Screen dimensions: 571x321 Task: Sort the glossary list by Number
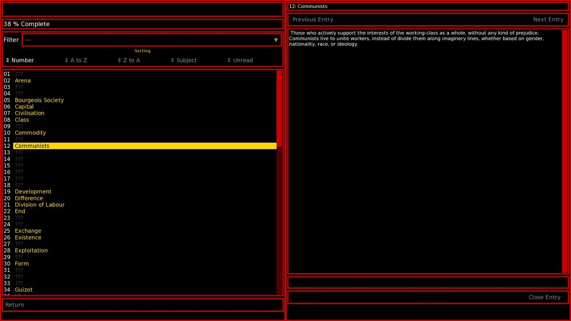click(21, 60)
